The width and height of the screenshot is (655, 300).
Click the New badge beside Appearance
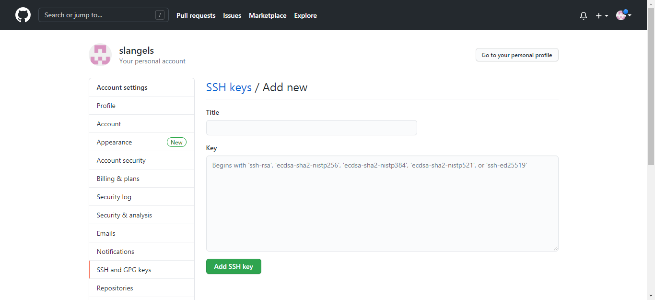tap(176, 142)
